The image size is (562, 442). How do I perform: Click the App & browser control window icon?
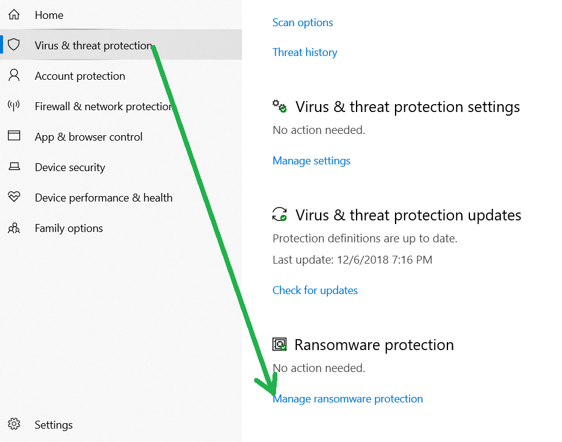click(x=14, y=136)
